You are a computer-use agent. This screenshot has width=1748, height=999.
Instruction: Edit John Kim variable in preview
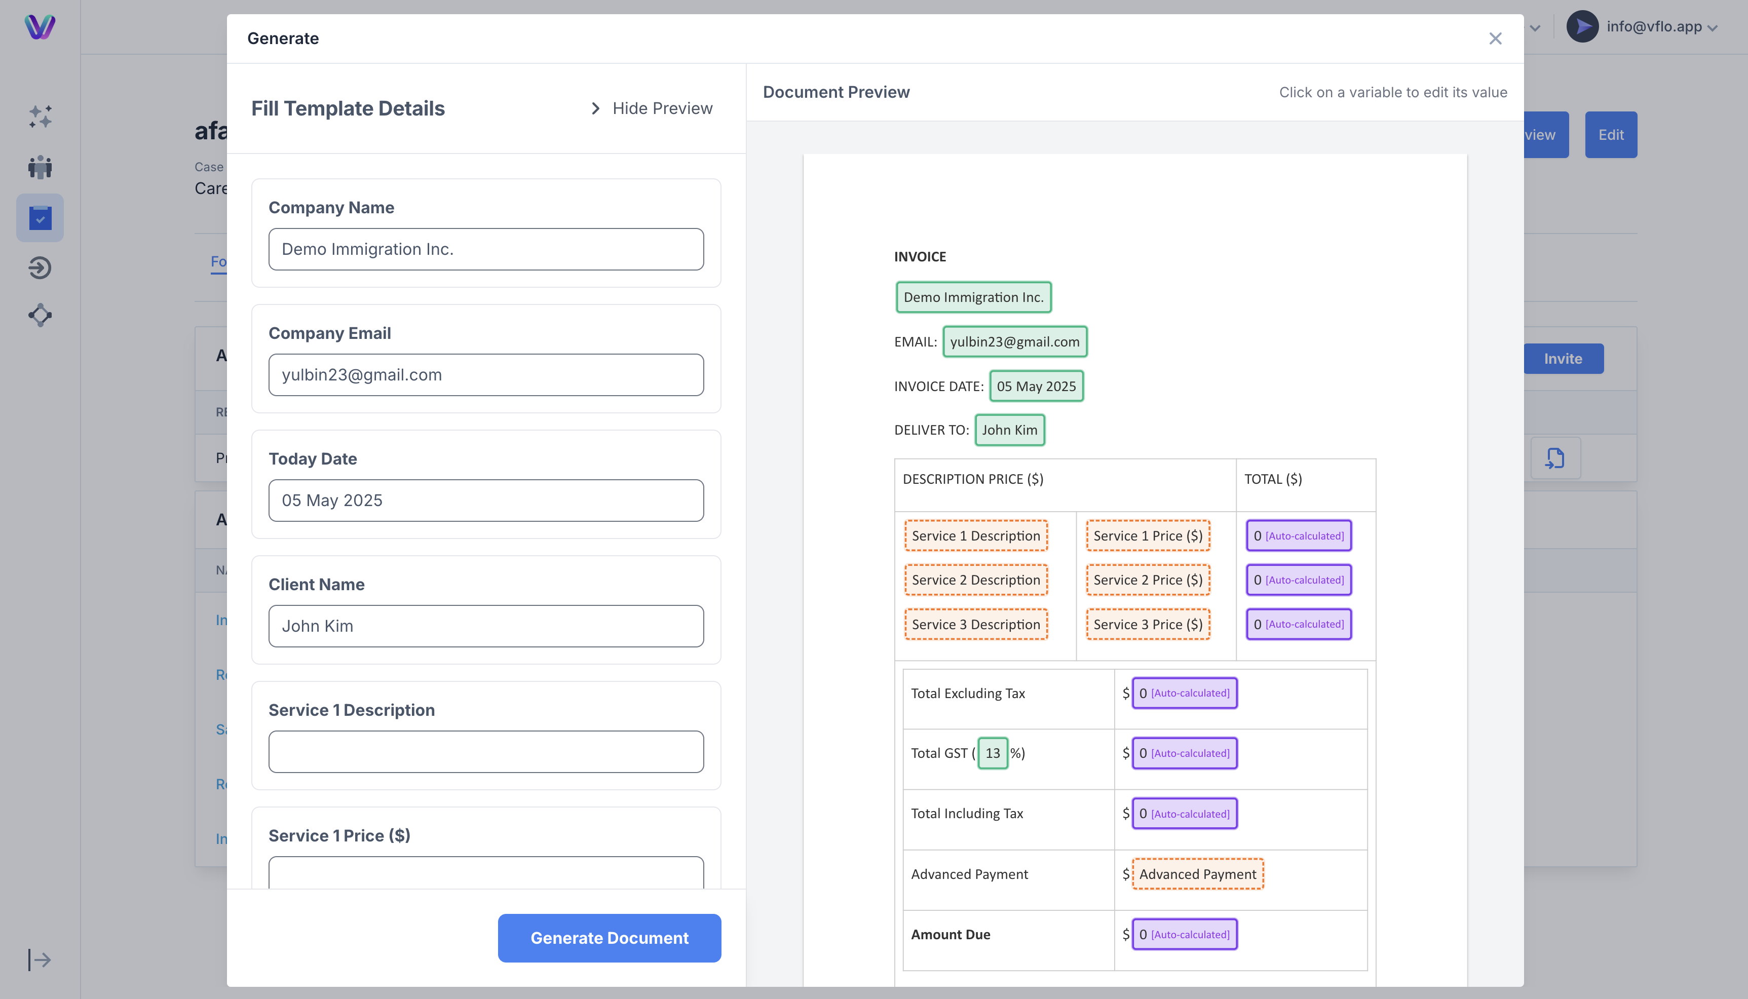pyautogui.click(x=1010, y=430)
